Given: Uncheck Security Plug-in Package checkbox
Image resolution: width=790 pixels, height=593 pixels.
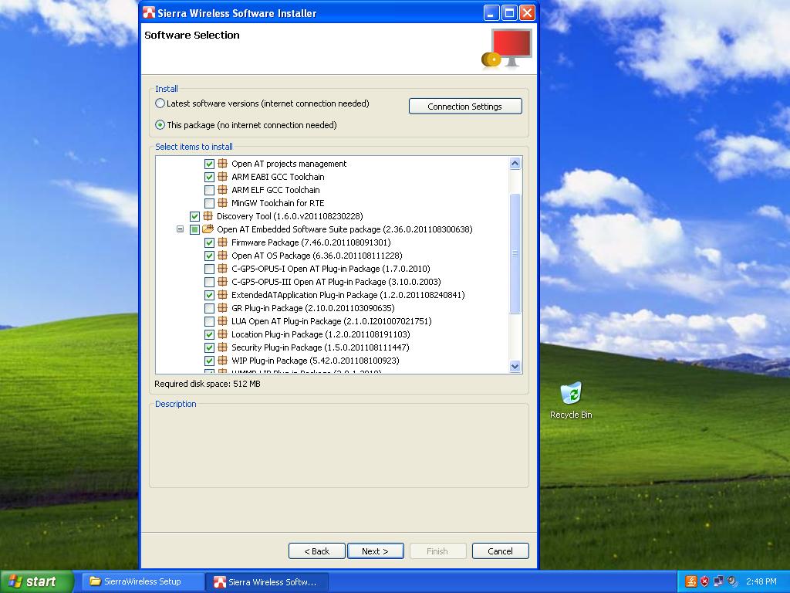Looking at the screenshot, I should [x=209, y=347].
